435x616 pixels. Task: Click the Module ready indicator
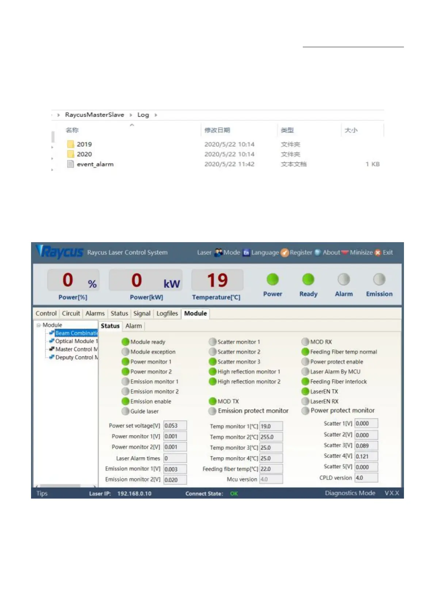125,342
